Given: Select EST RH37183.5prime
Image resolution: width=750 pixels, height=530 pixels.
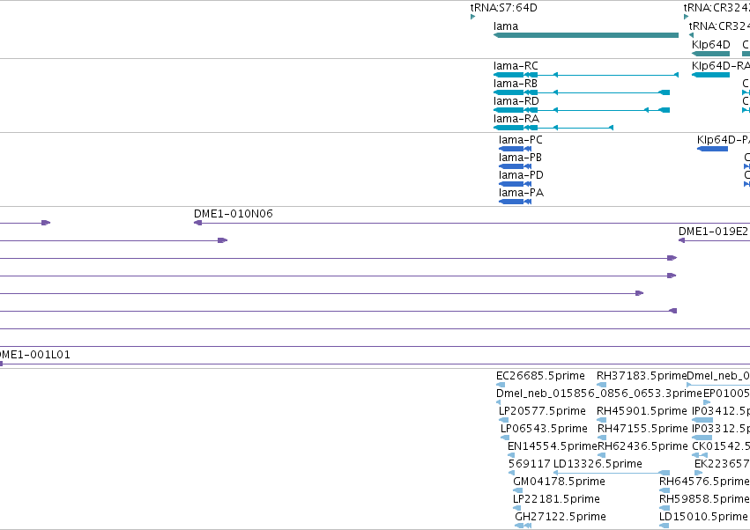Looking at the screenshot, I should click(x=642, y=376).
